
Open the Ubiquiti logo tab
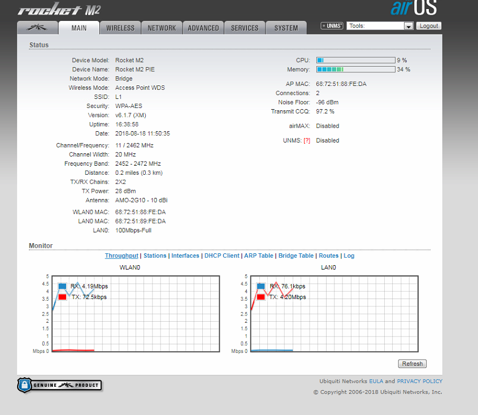click(x=37, y=28)
